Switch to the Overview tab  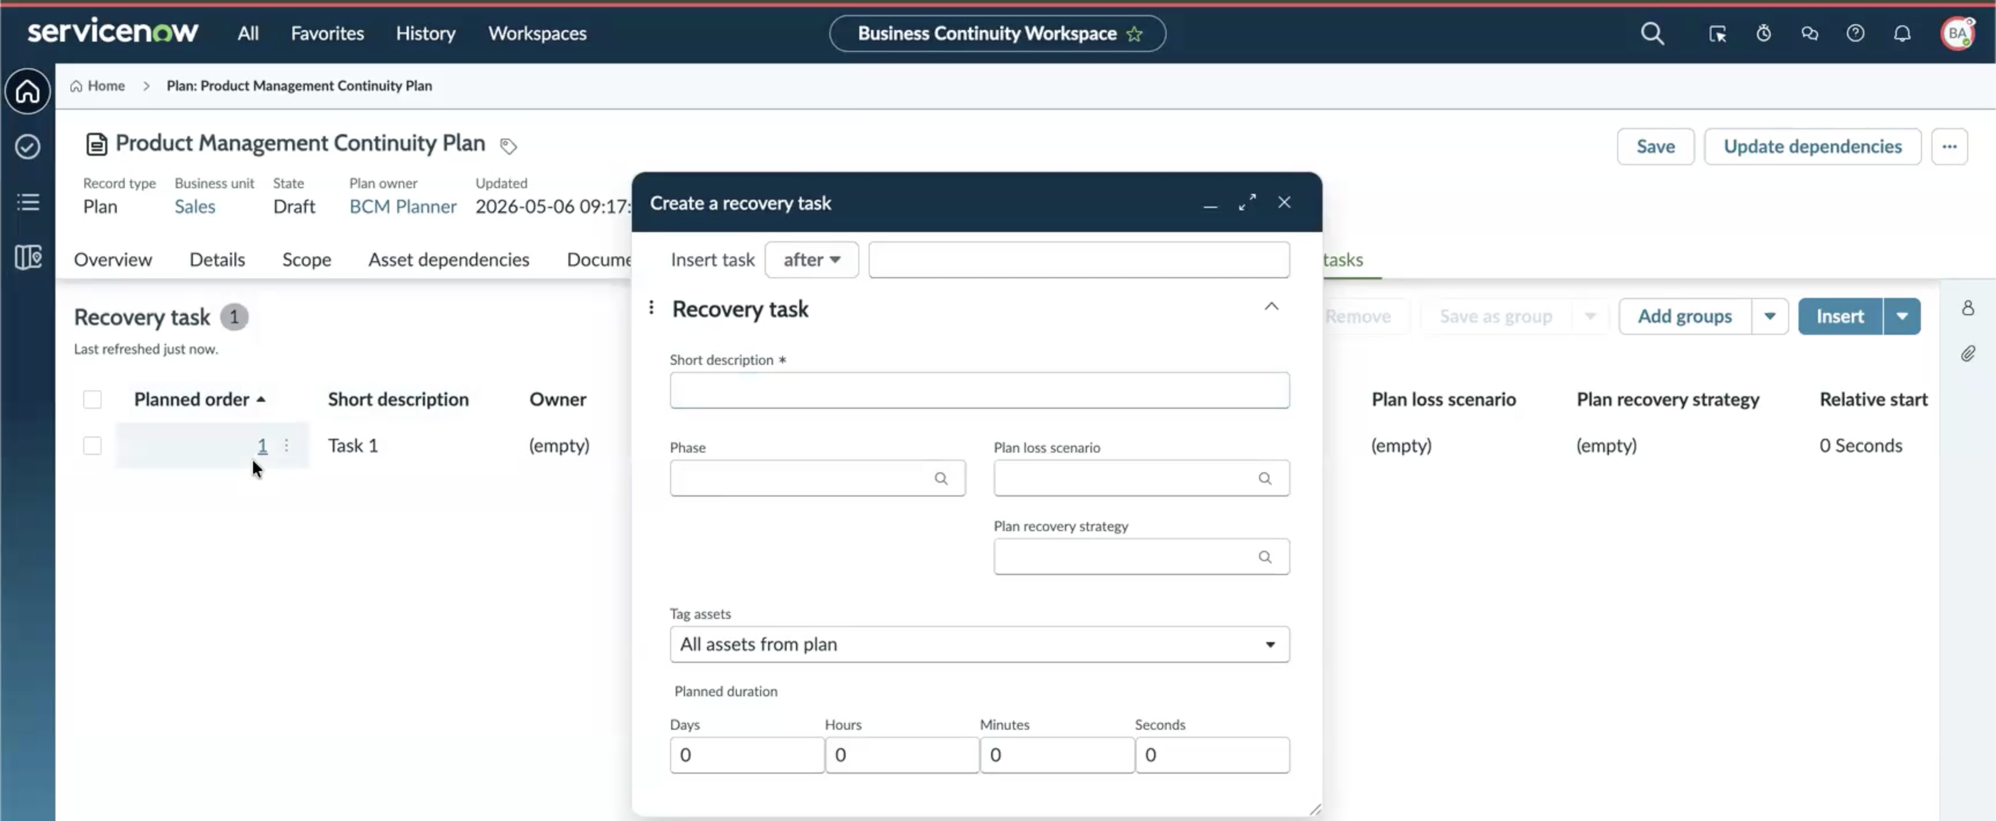[113, 260]
